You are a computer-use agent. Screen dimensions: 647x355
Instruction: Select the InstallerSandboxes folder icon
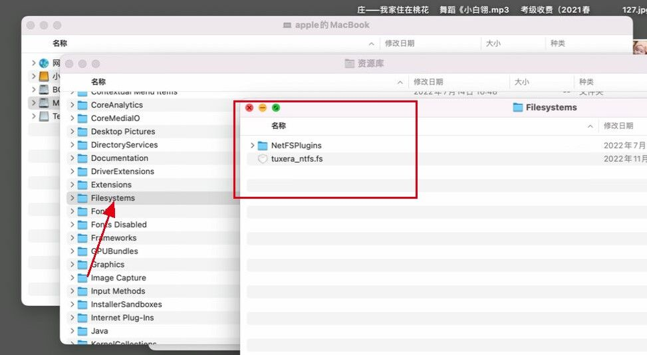82,304
